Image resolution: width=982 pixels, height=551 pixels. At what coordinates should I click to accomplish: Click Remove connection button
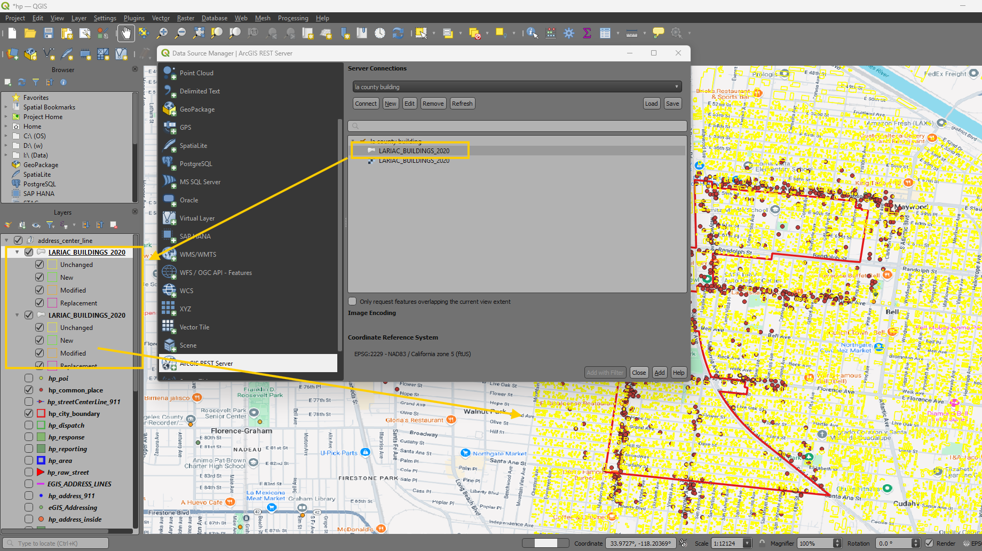pos(433,104)
